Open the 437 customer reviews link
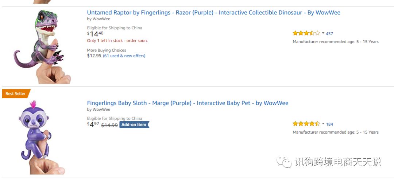Image resolution: width=394 pixels, height=179 pixels. pos(329,34)
